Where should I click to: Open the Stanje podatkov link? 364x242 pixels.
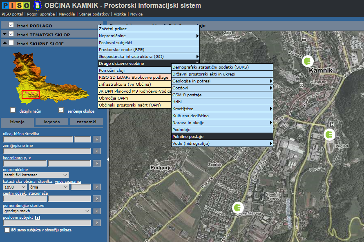pyautogui.click(x=94, y=14)
